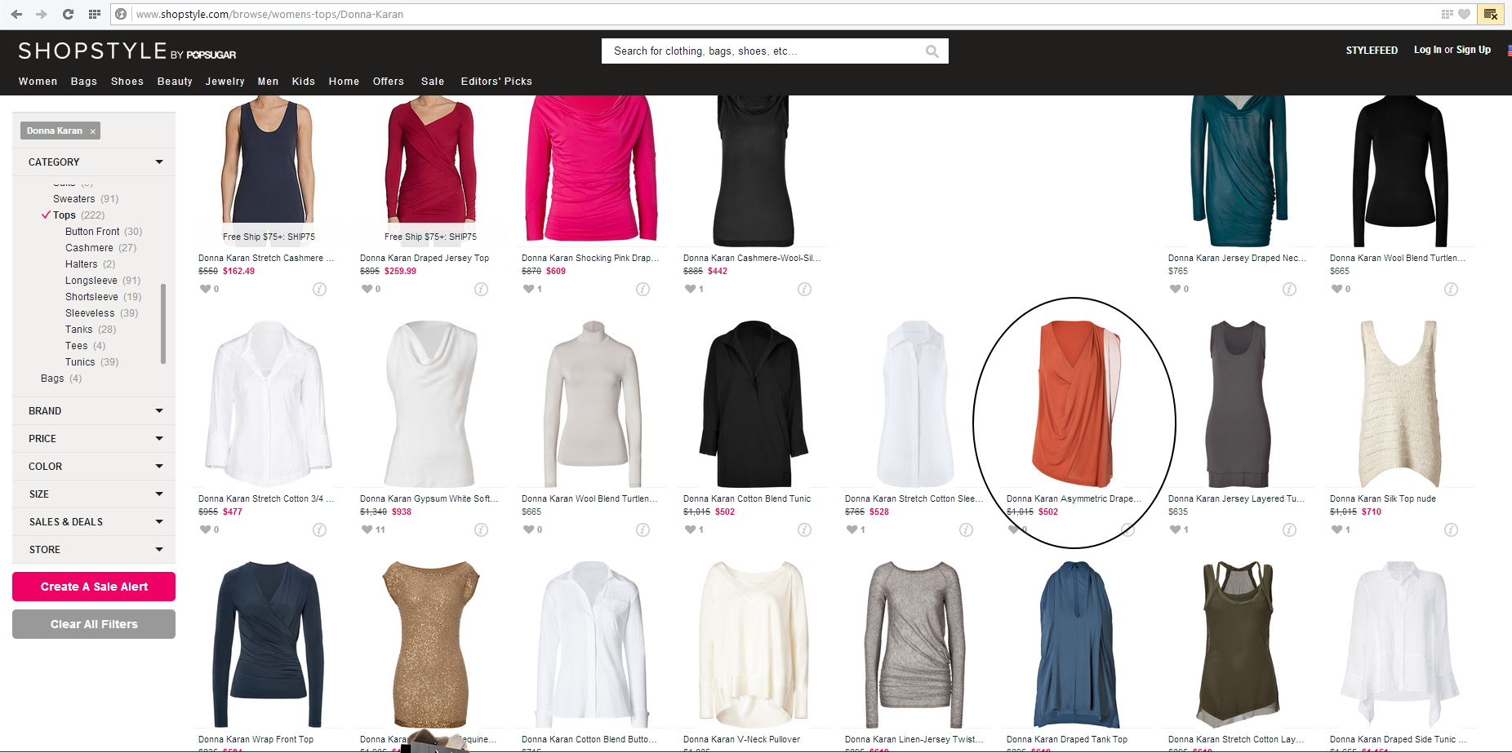Show info for beige Wool Blend Turtleneck

point(643,529)
